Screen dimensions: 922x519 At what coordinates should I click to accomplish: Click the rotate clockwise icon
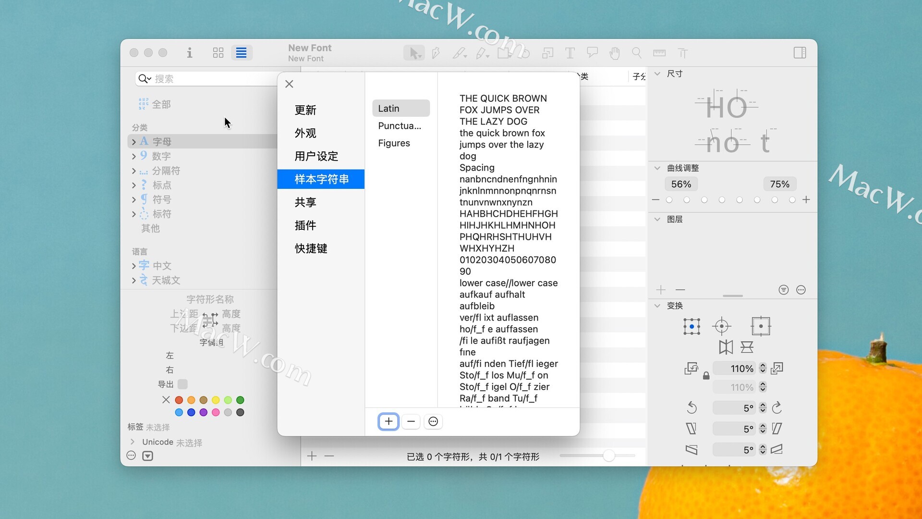[777, 408]
